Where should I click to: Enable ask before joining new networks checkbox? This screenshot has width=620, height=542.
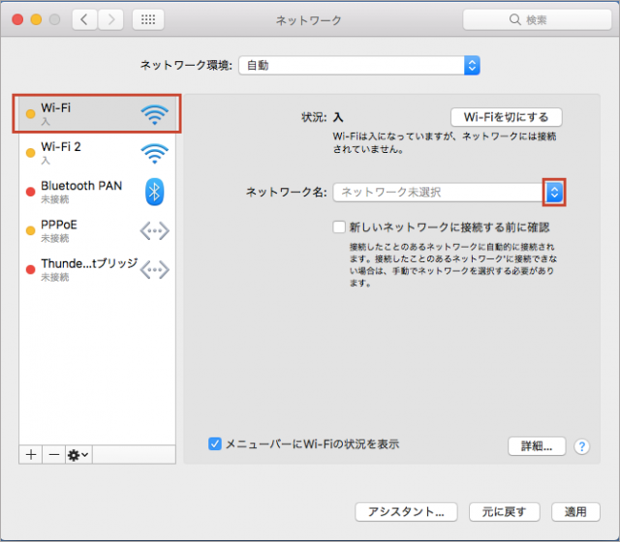click(x=339, y=227)
